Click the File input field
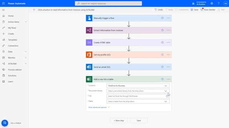Image resolution: width=229 pixels, height=128 pixels. pos(138,96)
